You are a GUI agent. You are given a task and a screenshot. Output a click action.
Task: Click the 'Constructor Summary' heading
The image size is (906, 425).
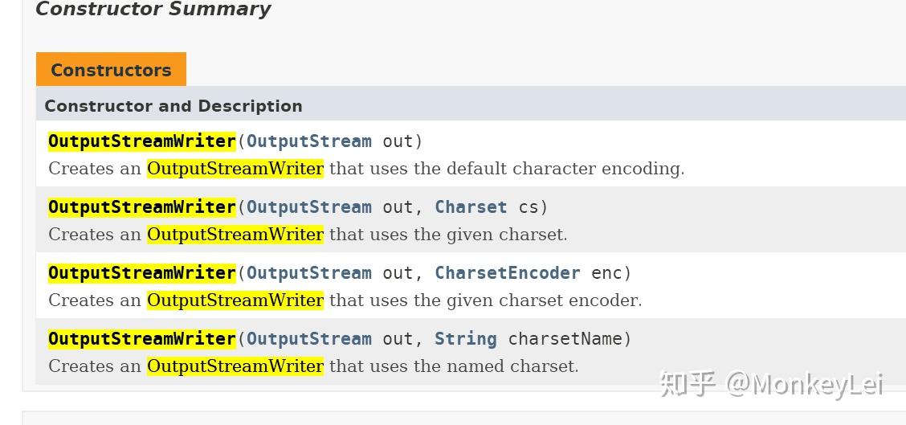(x=153, y=10)
